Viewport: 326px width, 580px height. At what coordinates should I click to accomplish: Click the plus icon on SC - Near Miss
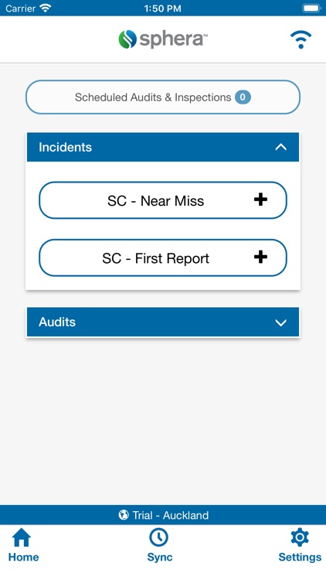point(260,200)
